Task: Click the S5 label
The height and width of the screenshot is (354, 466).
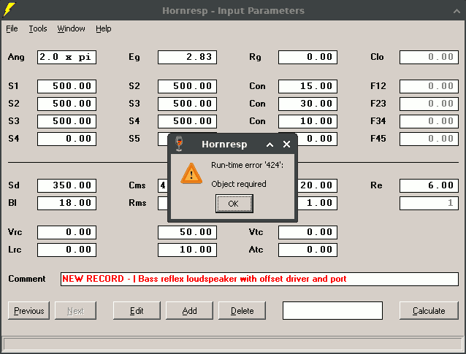Action: click(134, 139)
